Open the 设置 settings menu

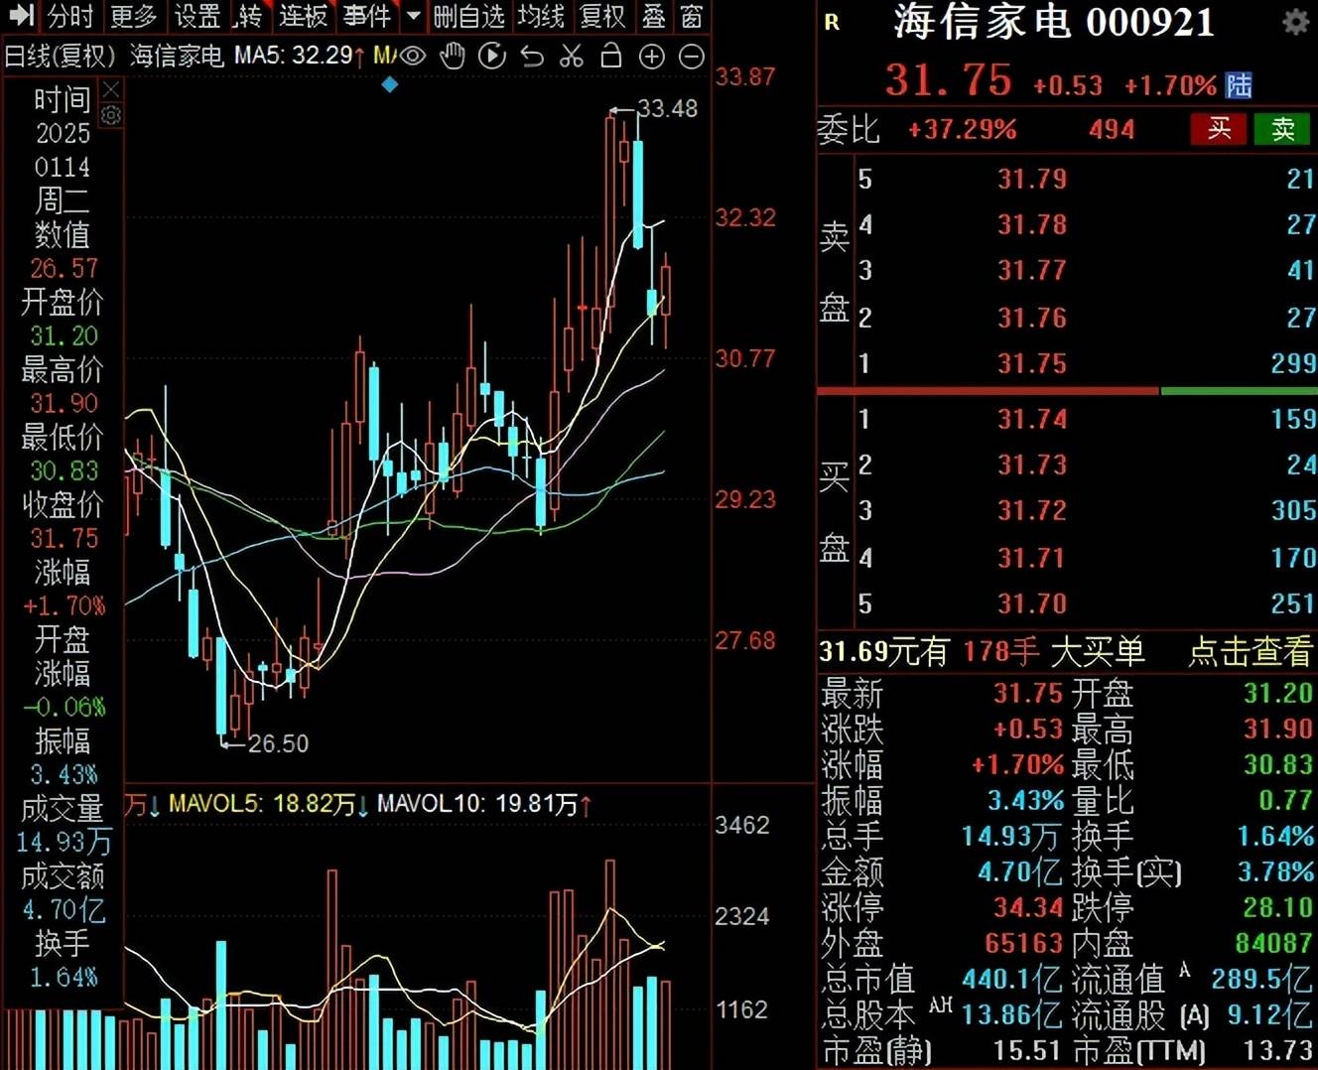pyautogui.click(x=198, y=16)
